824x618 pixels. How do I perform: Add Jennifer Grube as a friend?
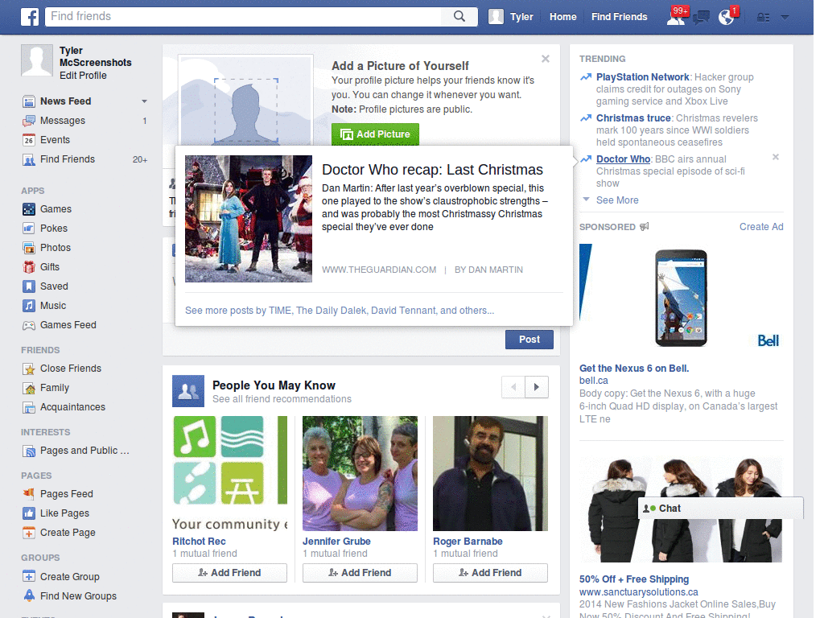pyautogui.click(x=360, y=573)
